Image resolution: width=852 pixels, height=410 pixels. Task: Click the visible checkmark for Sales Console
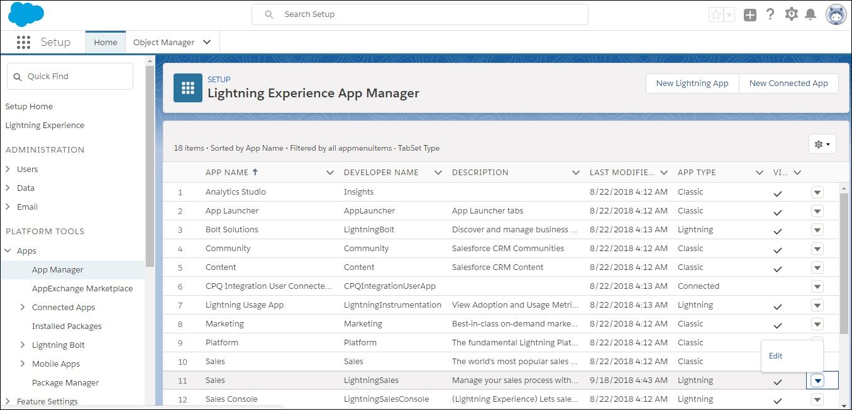pyautogui.click(x=778, y=401)
